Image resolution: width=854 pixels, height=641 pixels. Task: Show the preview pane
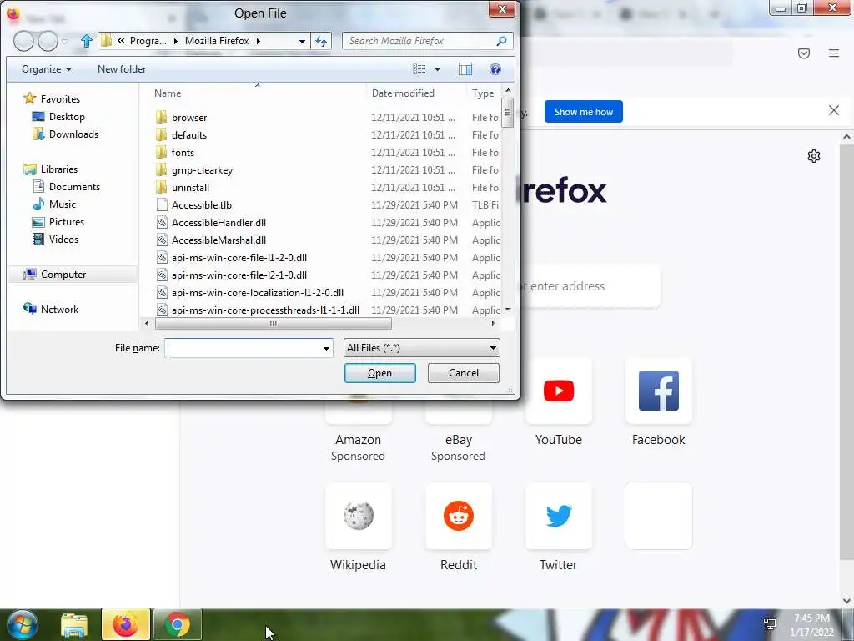point(465,69)
